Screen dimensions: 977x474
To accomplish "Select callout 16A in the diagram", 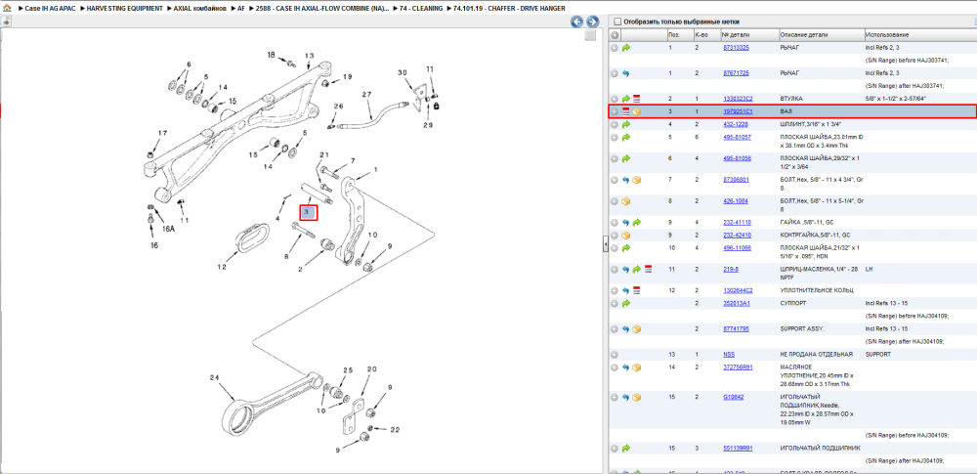I will point(168,230).
